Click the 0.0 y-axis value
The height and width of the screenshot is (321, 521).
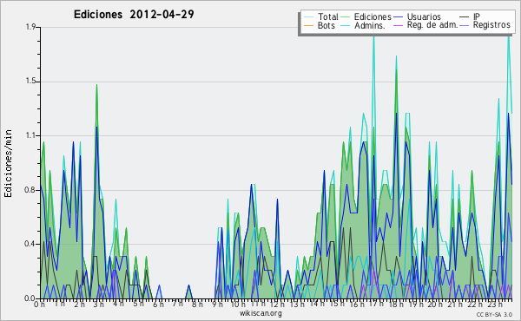[30, 298]
